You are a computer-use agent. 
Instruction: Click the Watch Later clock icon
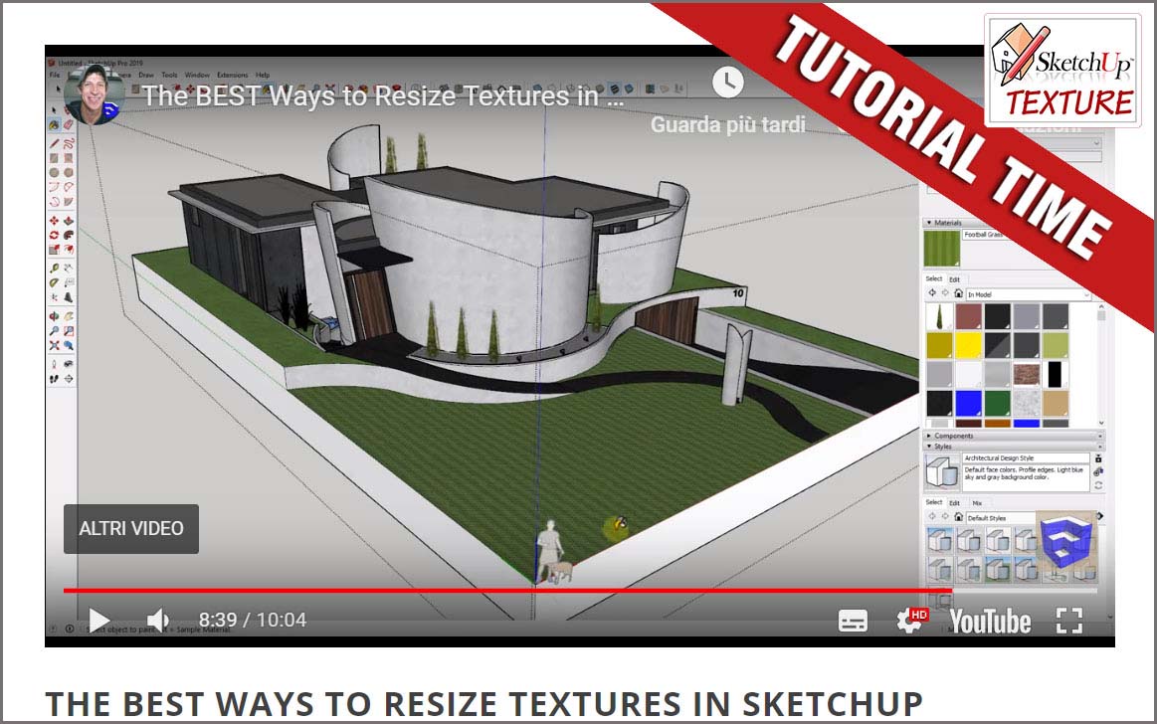point(728,82)
